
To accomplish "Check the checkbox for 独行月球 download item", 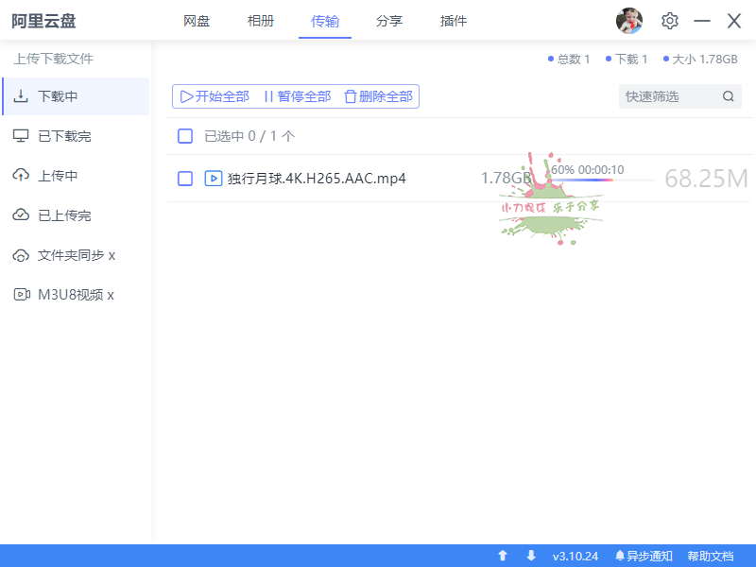I will coord(185,178).
